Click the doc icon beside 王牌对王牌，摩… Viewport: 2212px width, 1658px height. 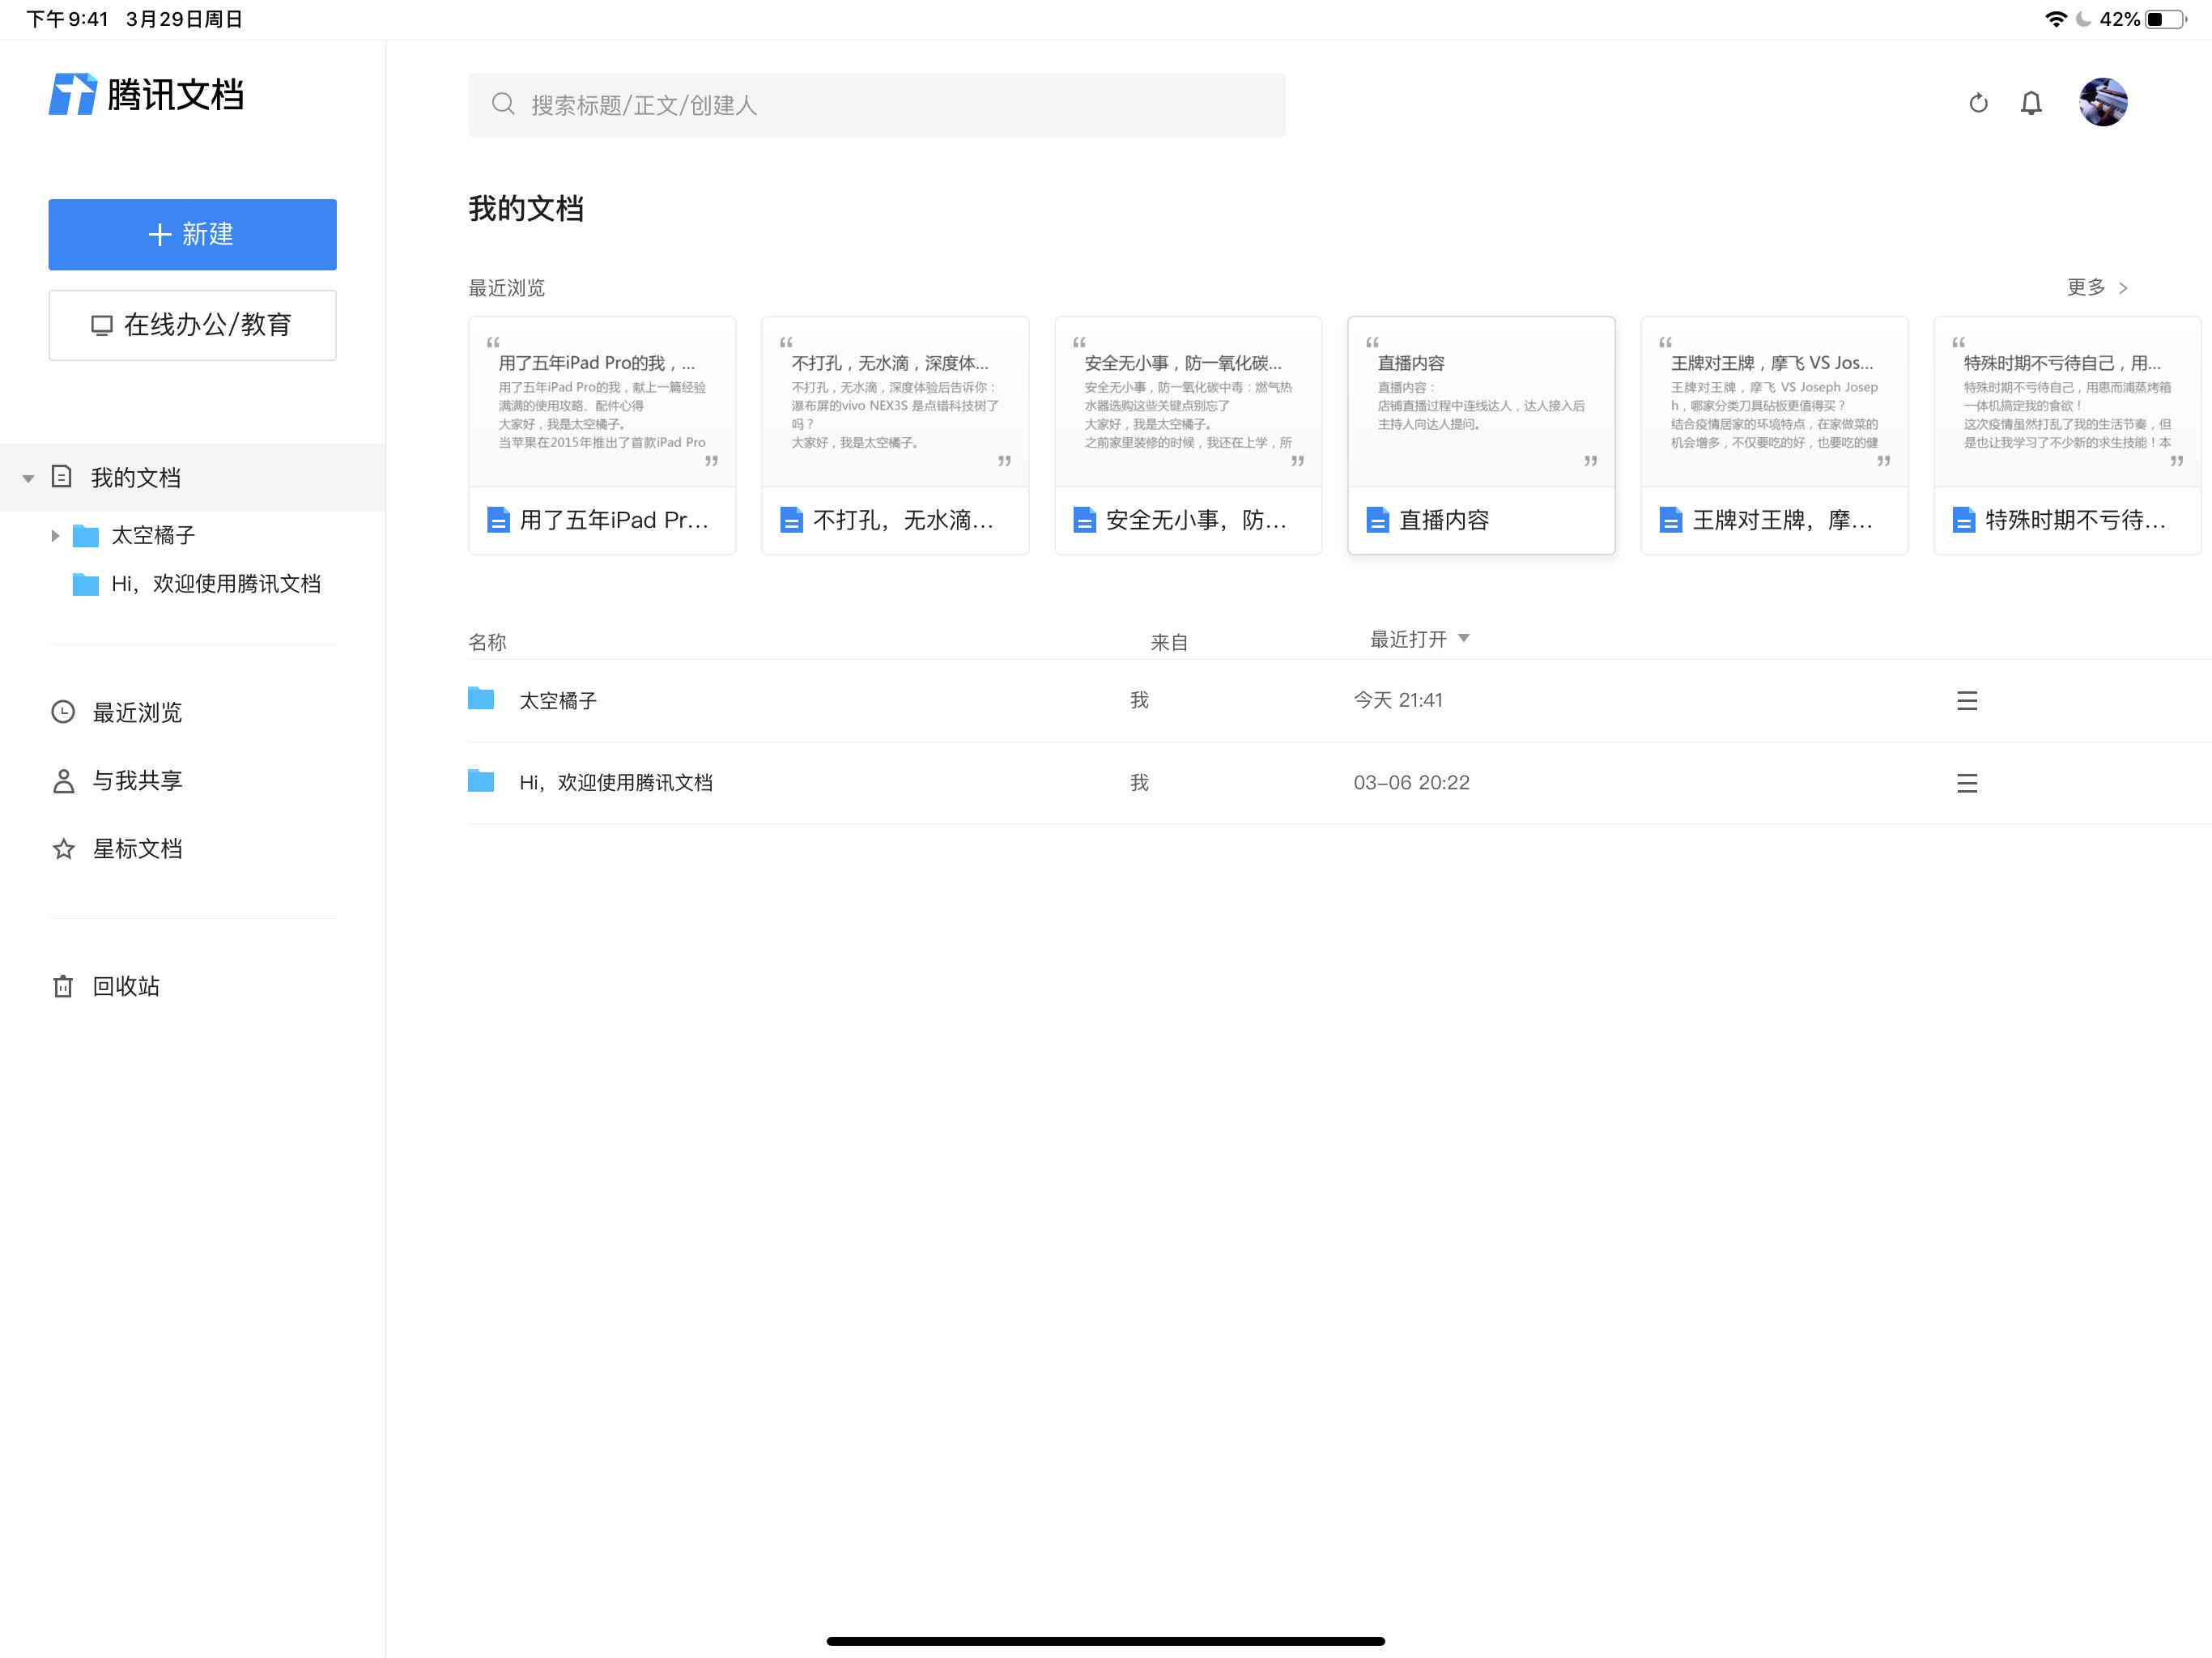click(x=1670, y=519)
